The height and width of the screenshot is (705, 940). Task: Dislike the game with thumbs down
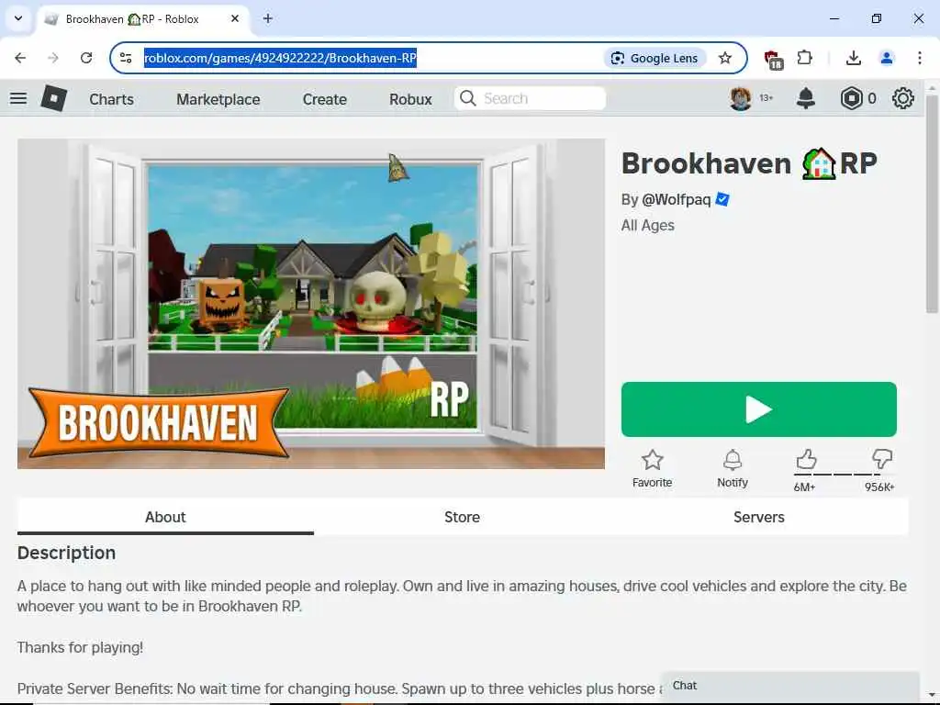point(882,460)
